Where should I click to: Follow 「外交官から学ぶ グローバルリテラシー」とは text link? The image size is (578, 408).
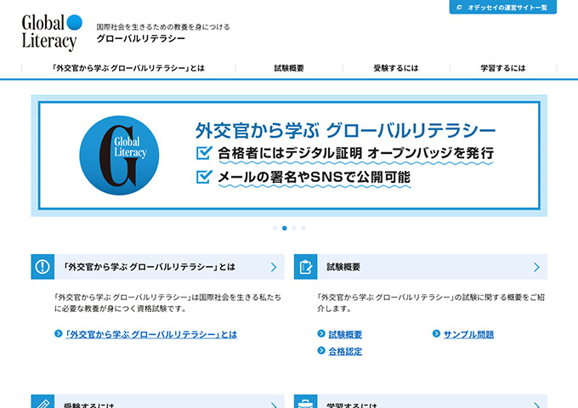tap(151, 334)
